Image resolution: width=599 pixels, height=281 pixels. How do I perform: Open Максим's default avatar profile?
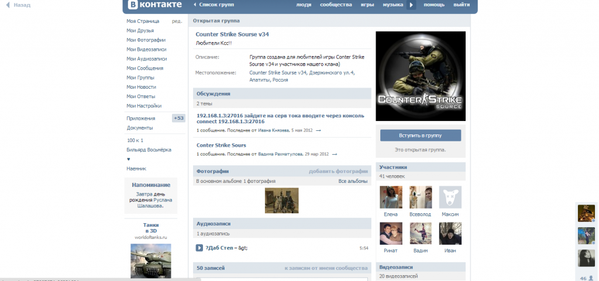point(450,197)
